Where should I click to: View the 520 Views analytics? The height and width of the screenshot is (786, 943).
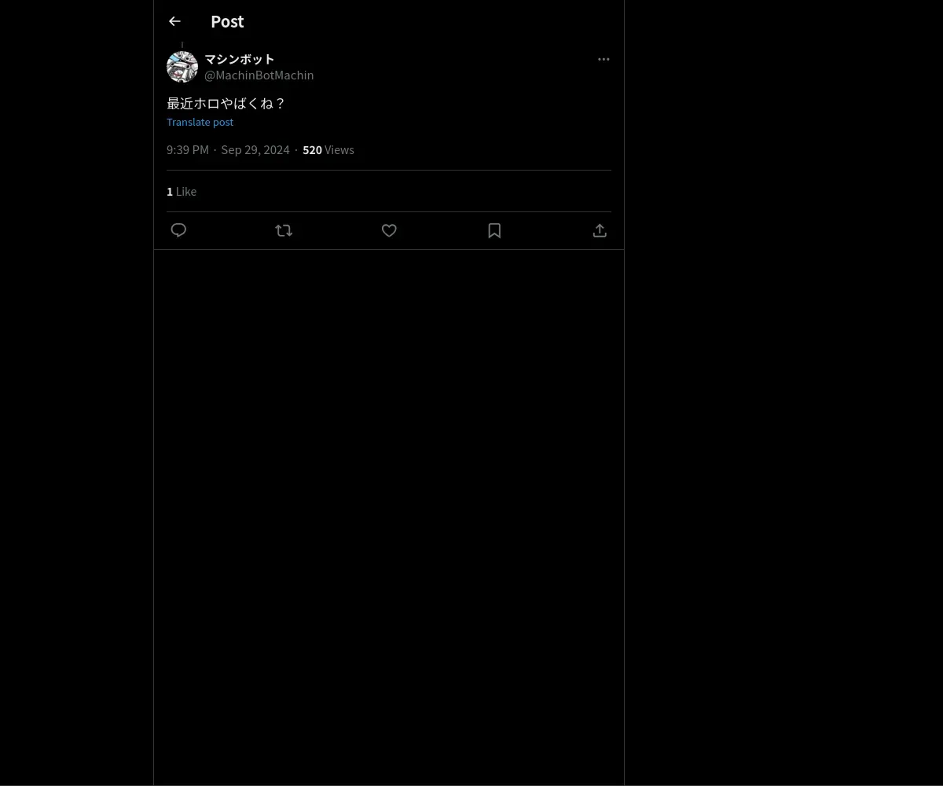(328, 149)
